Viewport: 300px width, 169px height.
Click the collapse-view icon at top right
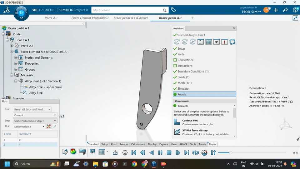(295, 18)
